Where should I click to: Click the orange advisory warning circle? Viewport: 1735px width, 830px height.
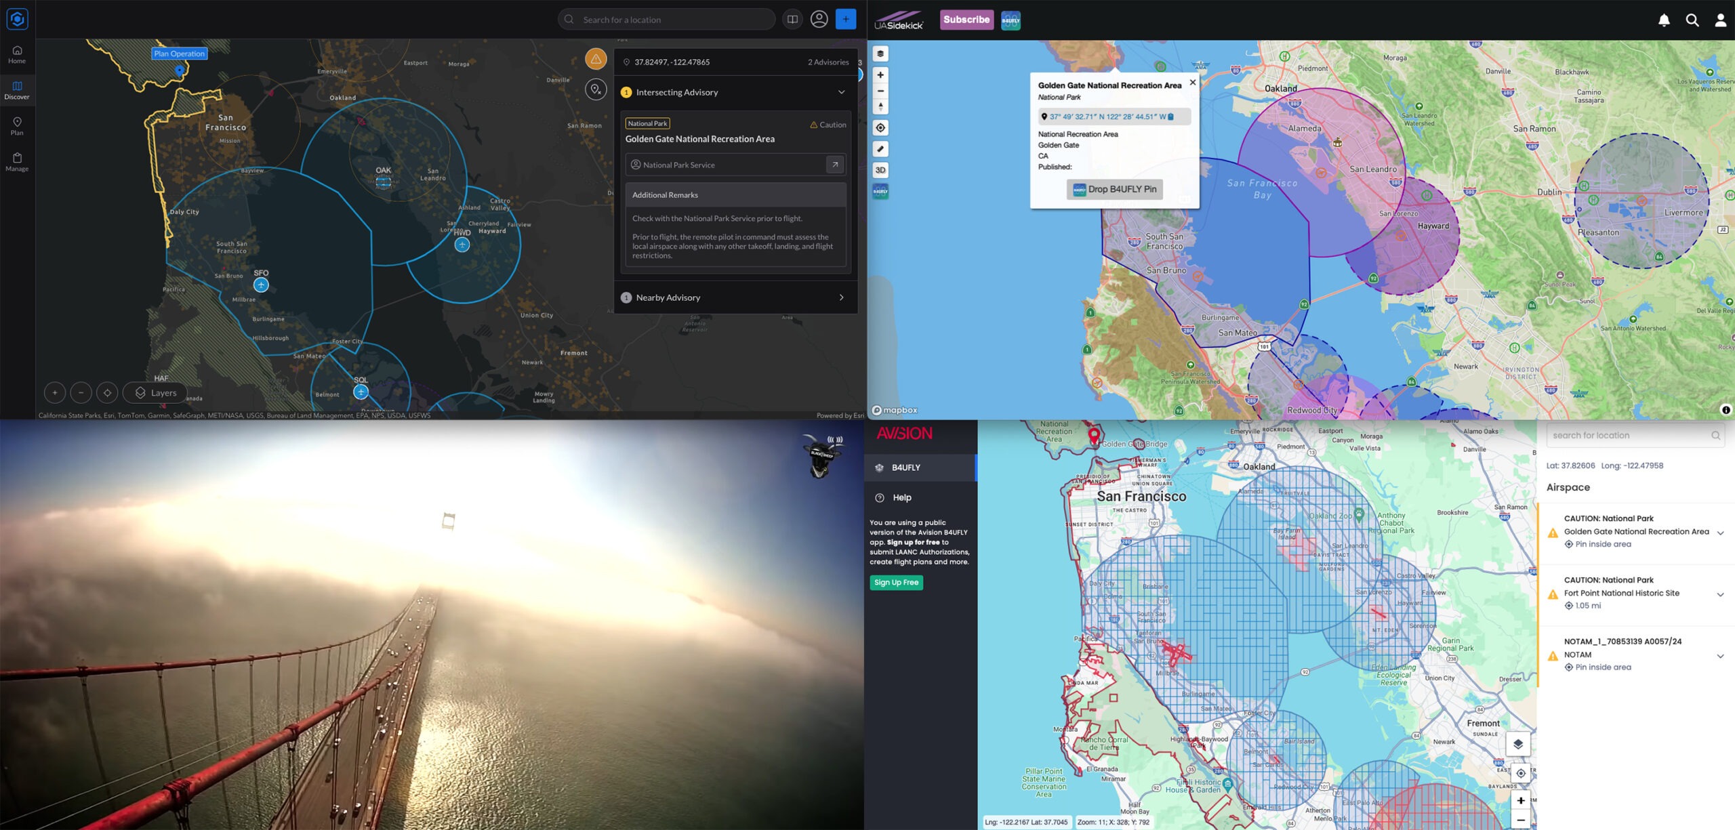pyautogui.click(x=596, y=59)
